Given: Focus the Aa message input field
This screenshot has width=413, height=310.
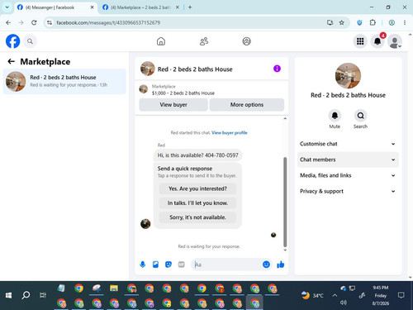Looking at the screenshot, I should coord(225,265).
